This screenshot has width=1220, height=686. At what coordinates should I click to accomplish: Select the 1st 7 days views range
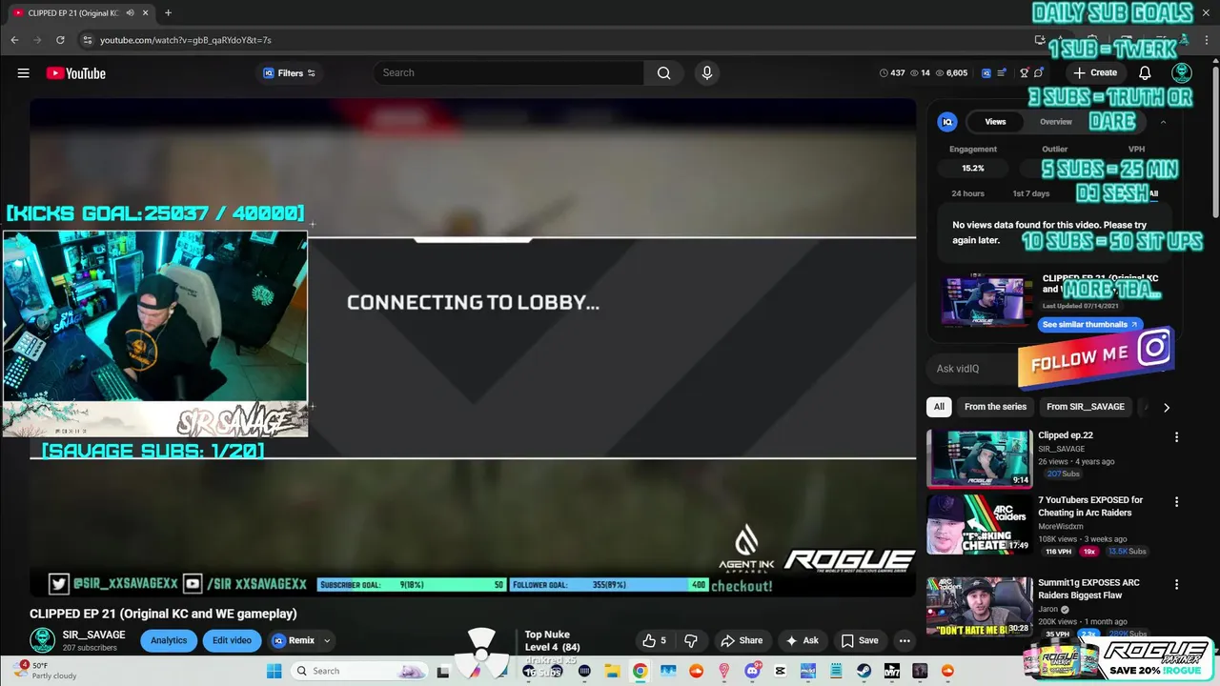coord(1030,193)
